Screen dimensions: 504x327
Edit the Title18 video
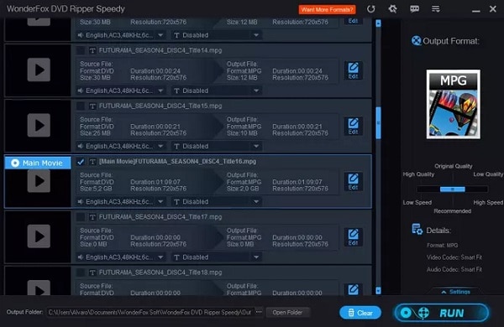354,289
